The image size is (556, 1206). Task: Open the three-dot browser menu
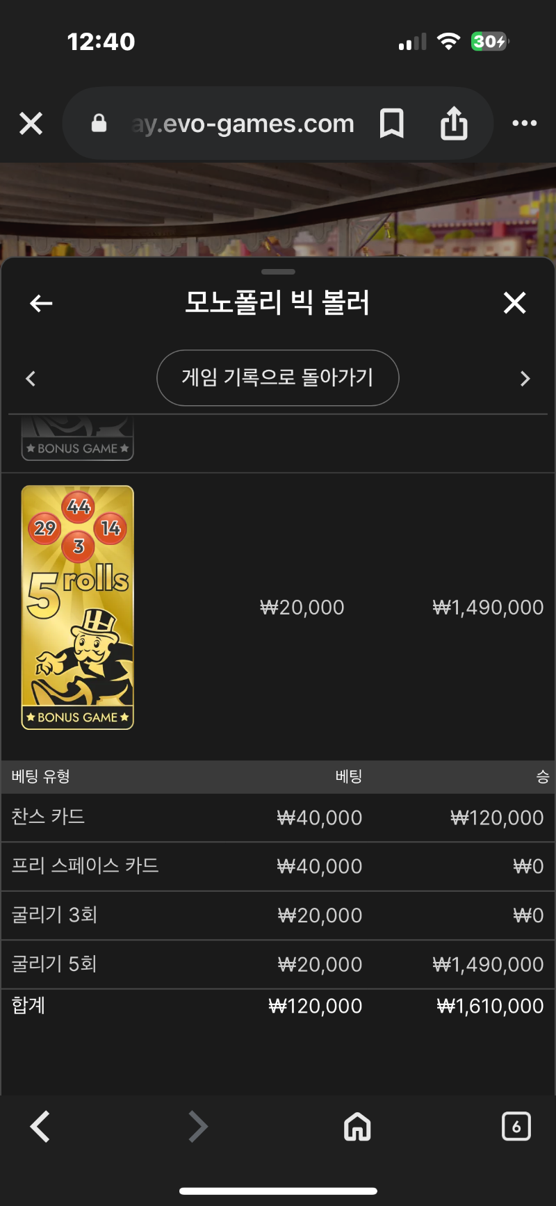click(524, 123)
